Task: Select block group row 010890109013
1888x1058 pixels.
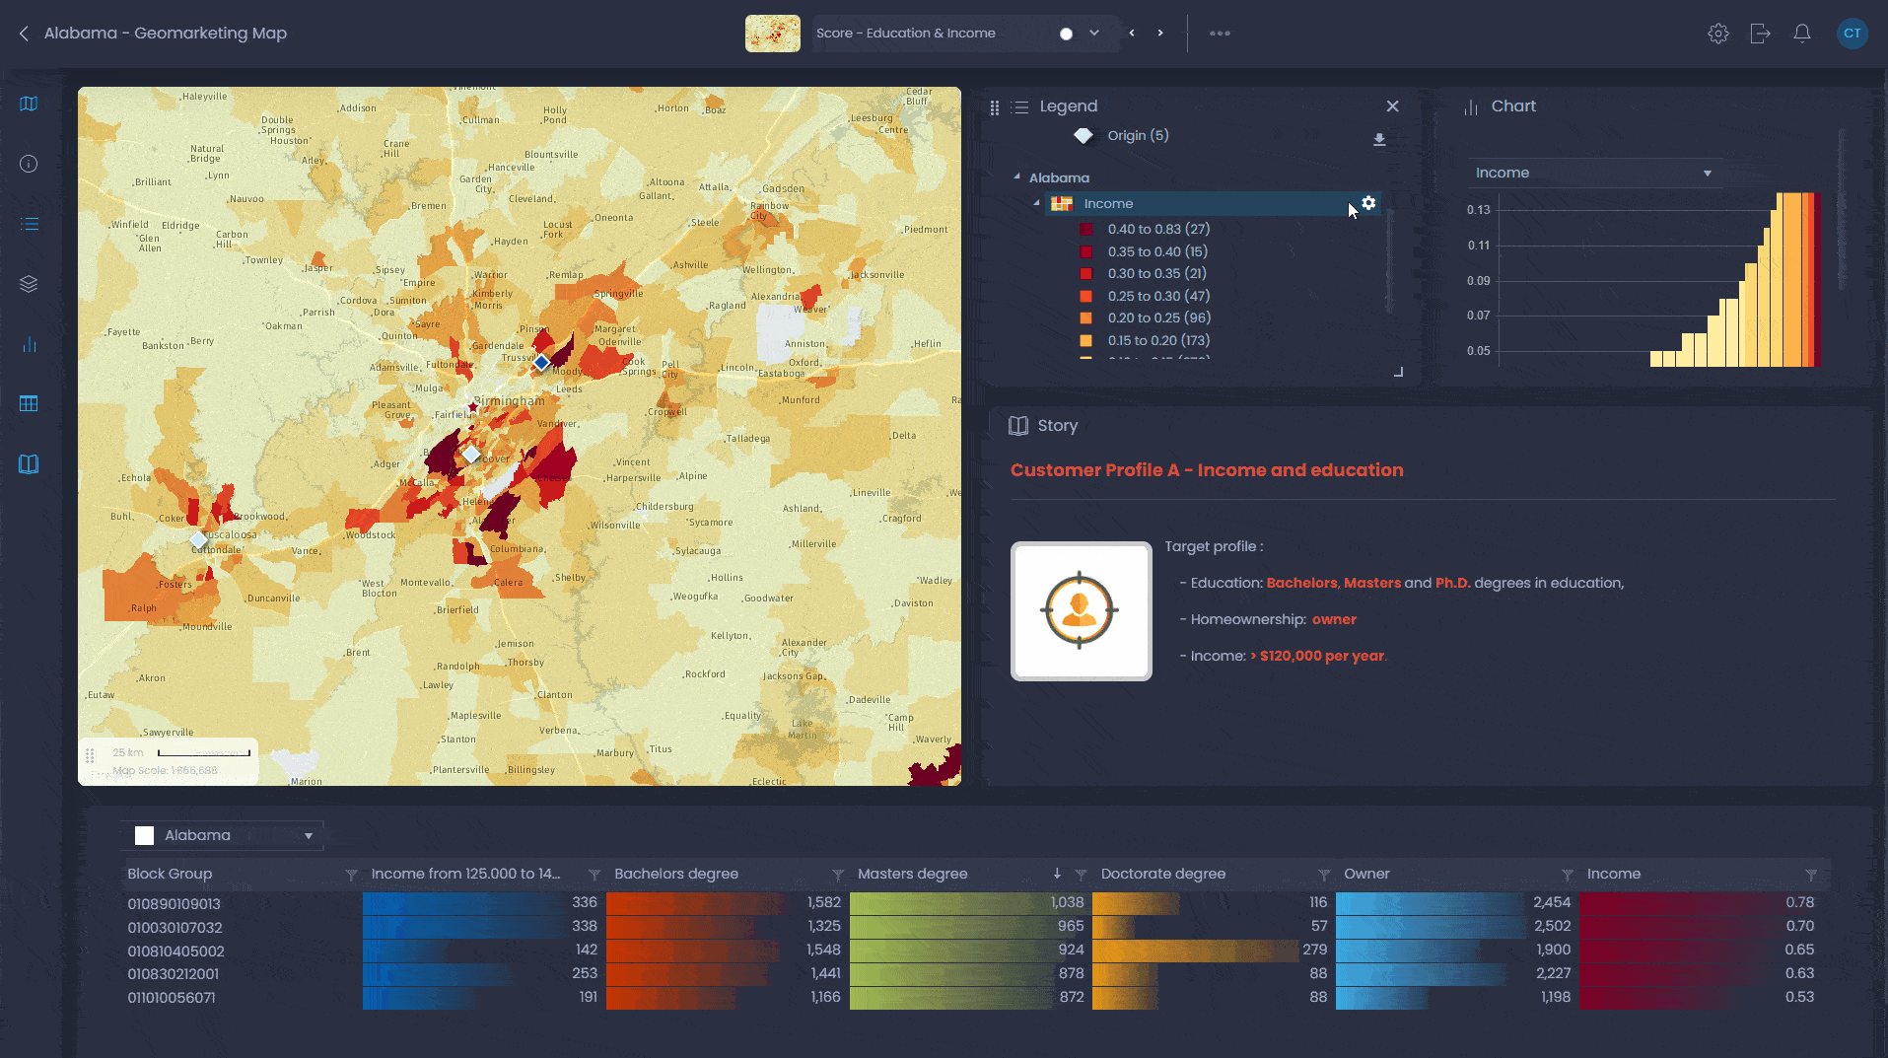Action: pos(174,903)
